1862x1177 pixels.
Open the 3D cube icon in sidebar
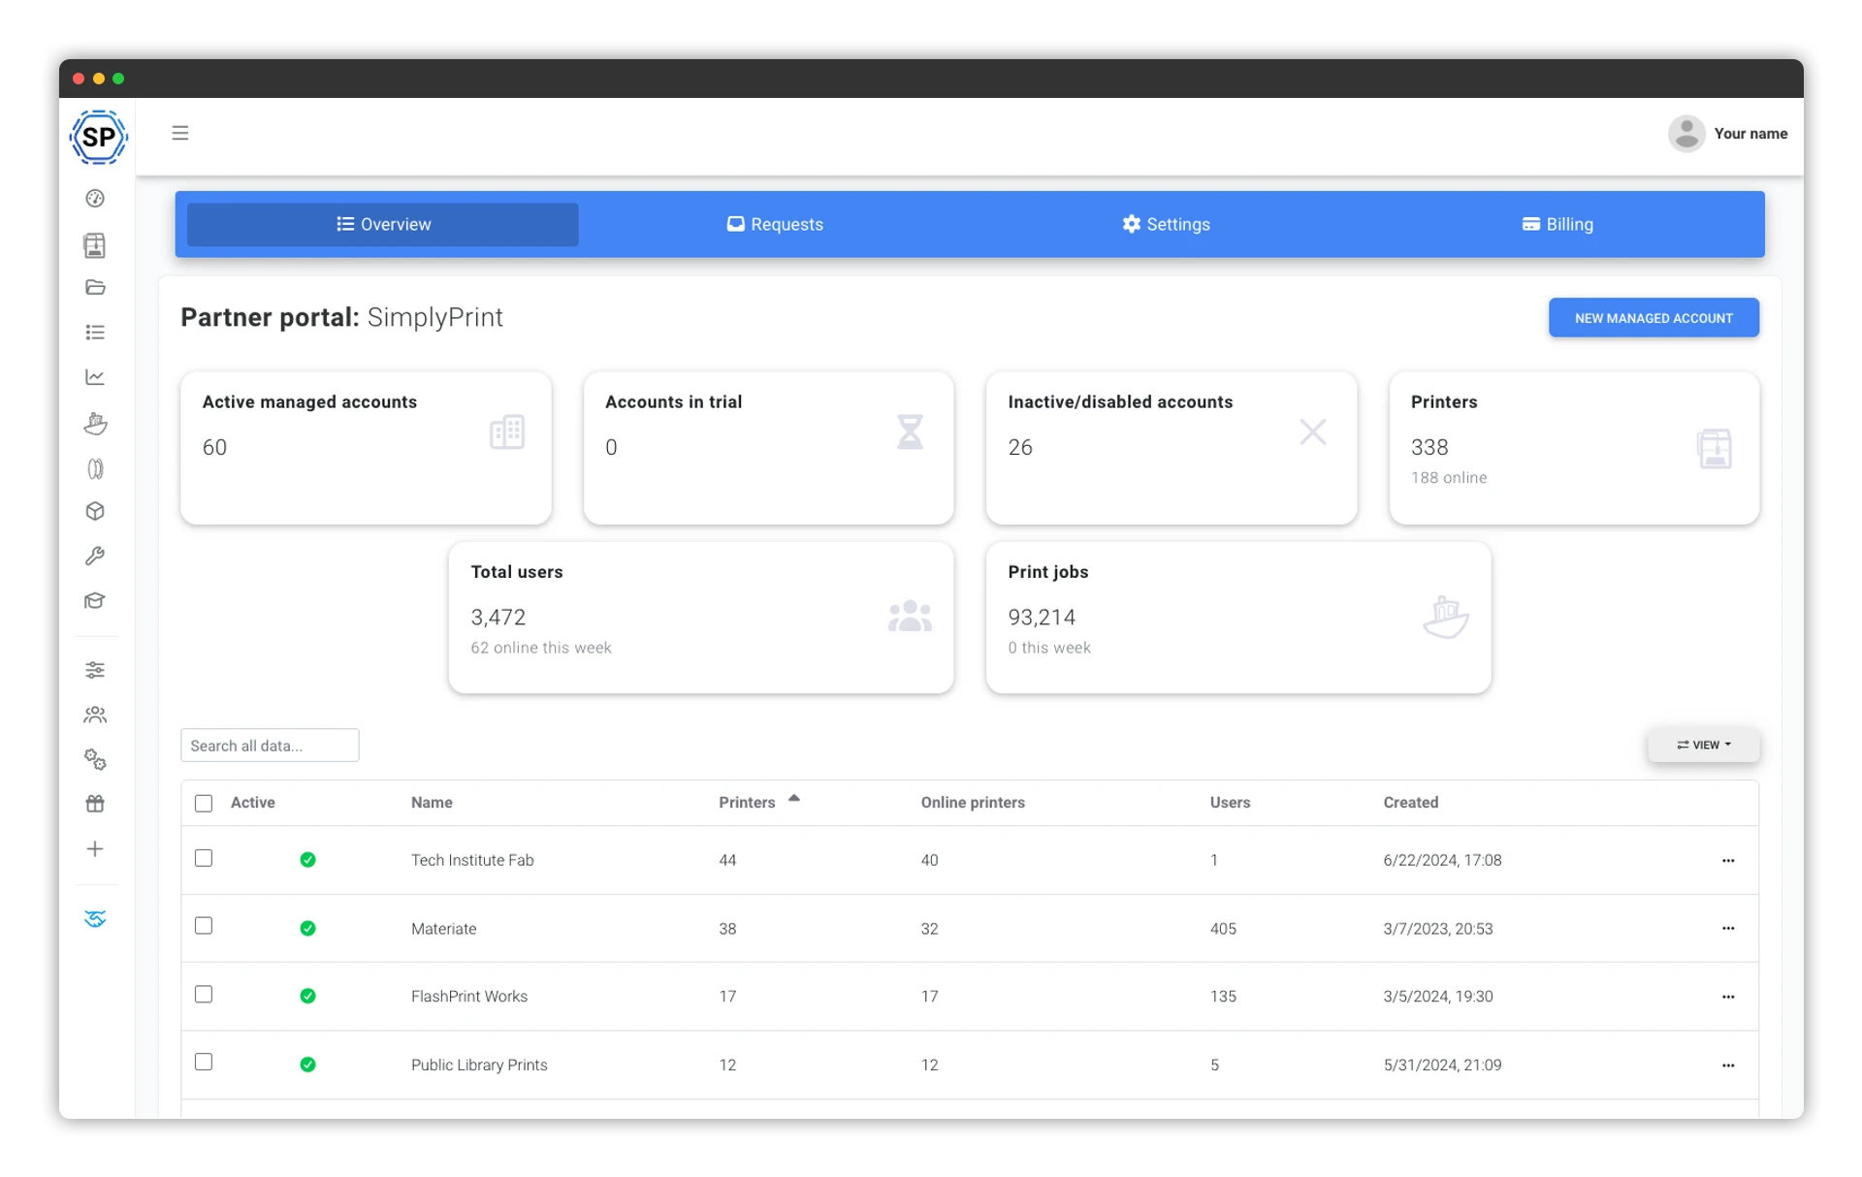[x=95, y=511]
